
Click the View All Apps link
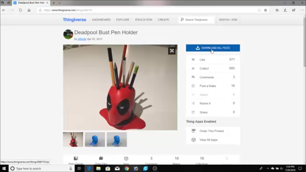[208, 140]
